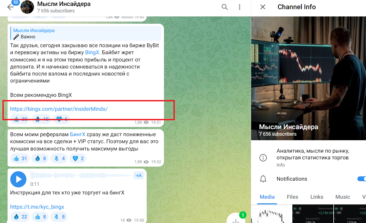Click the 1,8K views counter at 19:51
This screenshot has width=366, height=223.
click(x=142, y=122)
